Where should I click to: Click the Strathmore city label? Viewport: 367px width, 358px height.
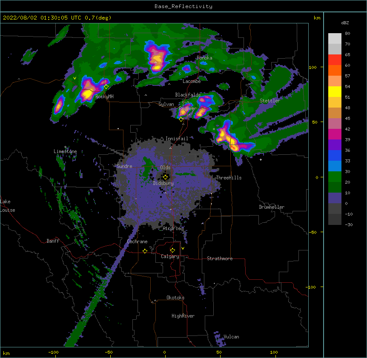pos(220,259)
